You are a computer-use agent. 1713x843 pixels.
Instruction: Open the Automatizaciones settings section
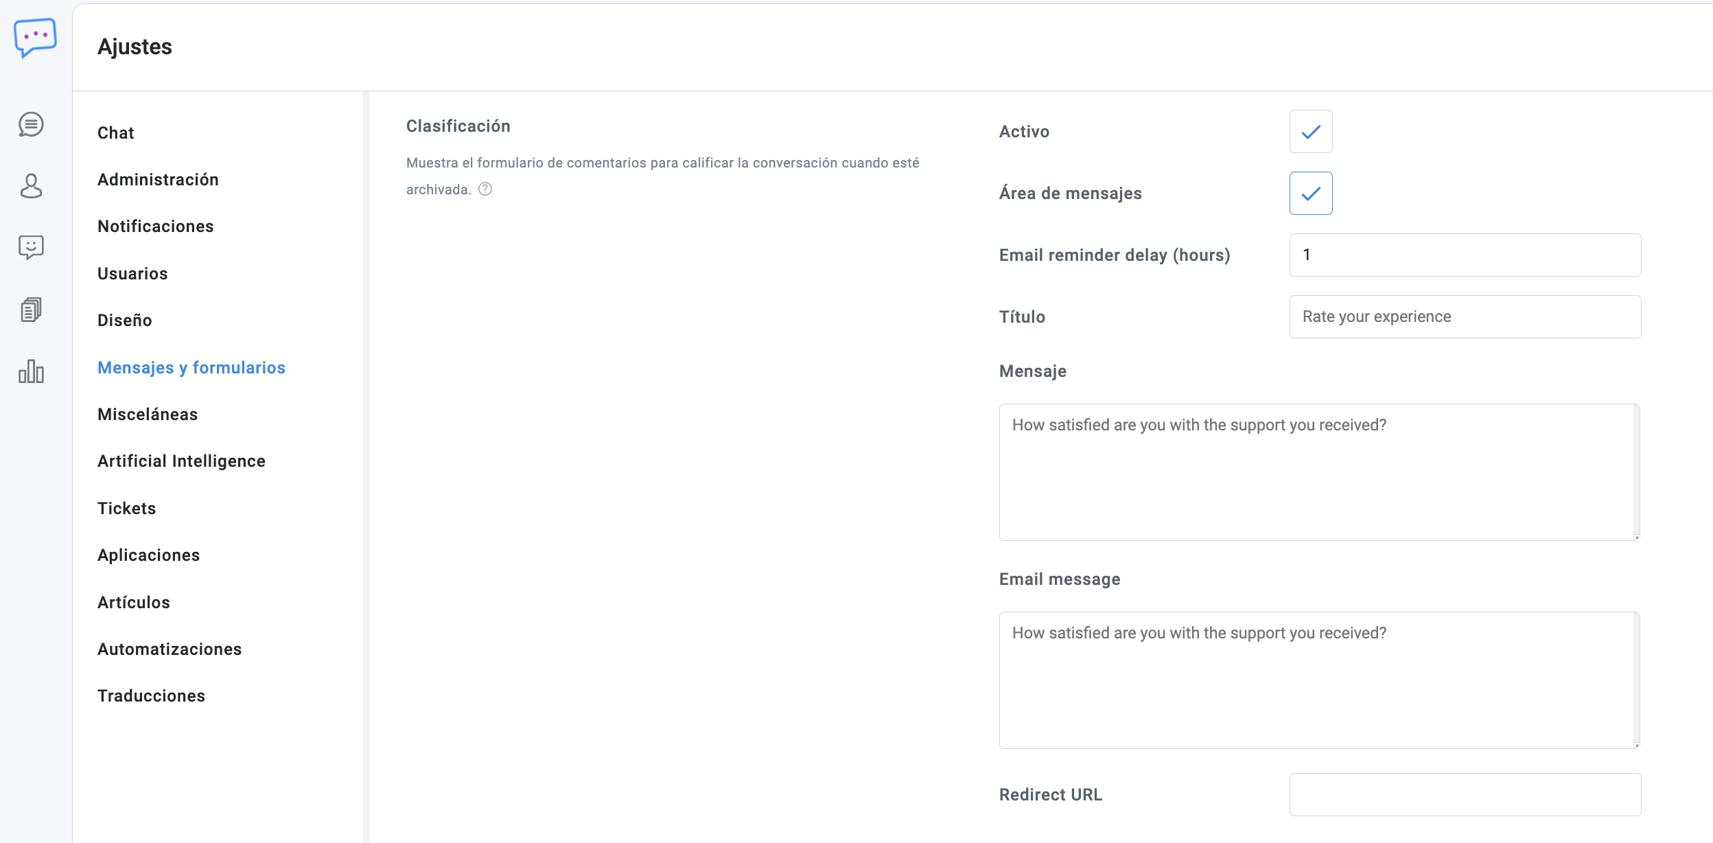click(x=169, y=649)
